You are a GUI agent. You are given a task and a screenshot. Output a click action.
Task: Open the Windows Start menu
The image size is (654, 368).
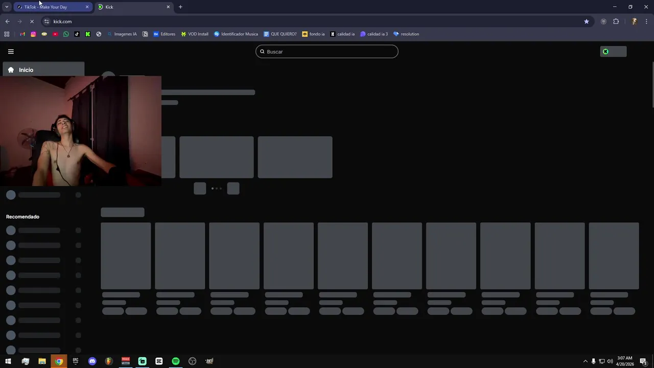[x=8, y=361]
